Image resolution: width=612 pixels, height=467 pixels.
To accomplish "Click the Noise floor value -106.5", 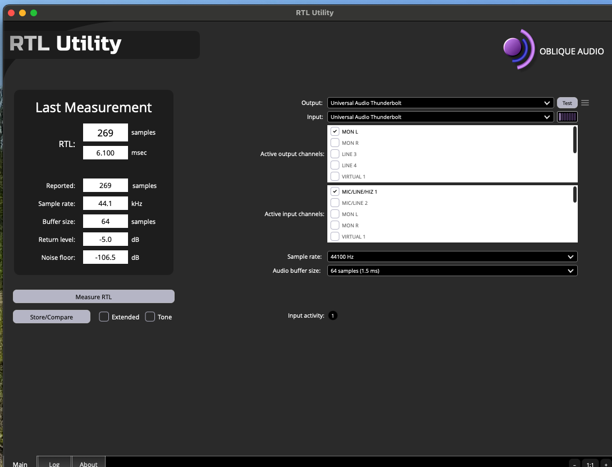I will point(106,257).
